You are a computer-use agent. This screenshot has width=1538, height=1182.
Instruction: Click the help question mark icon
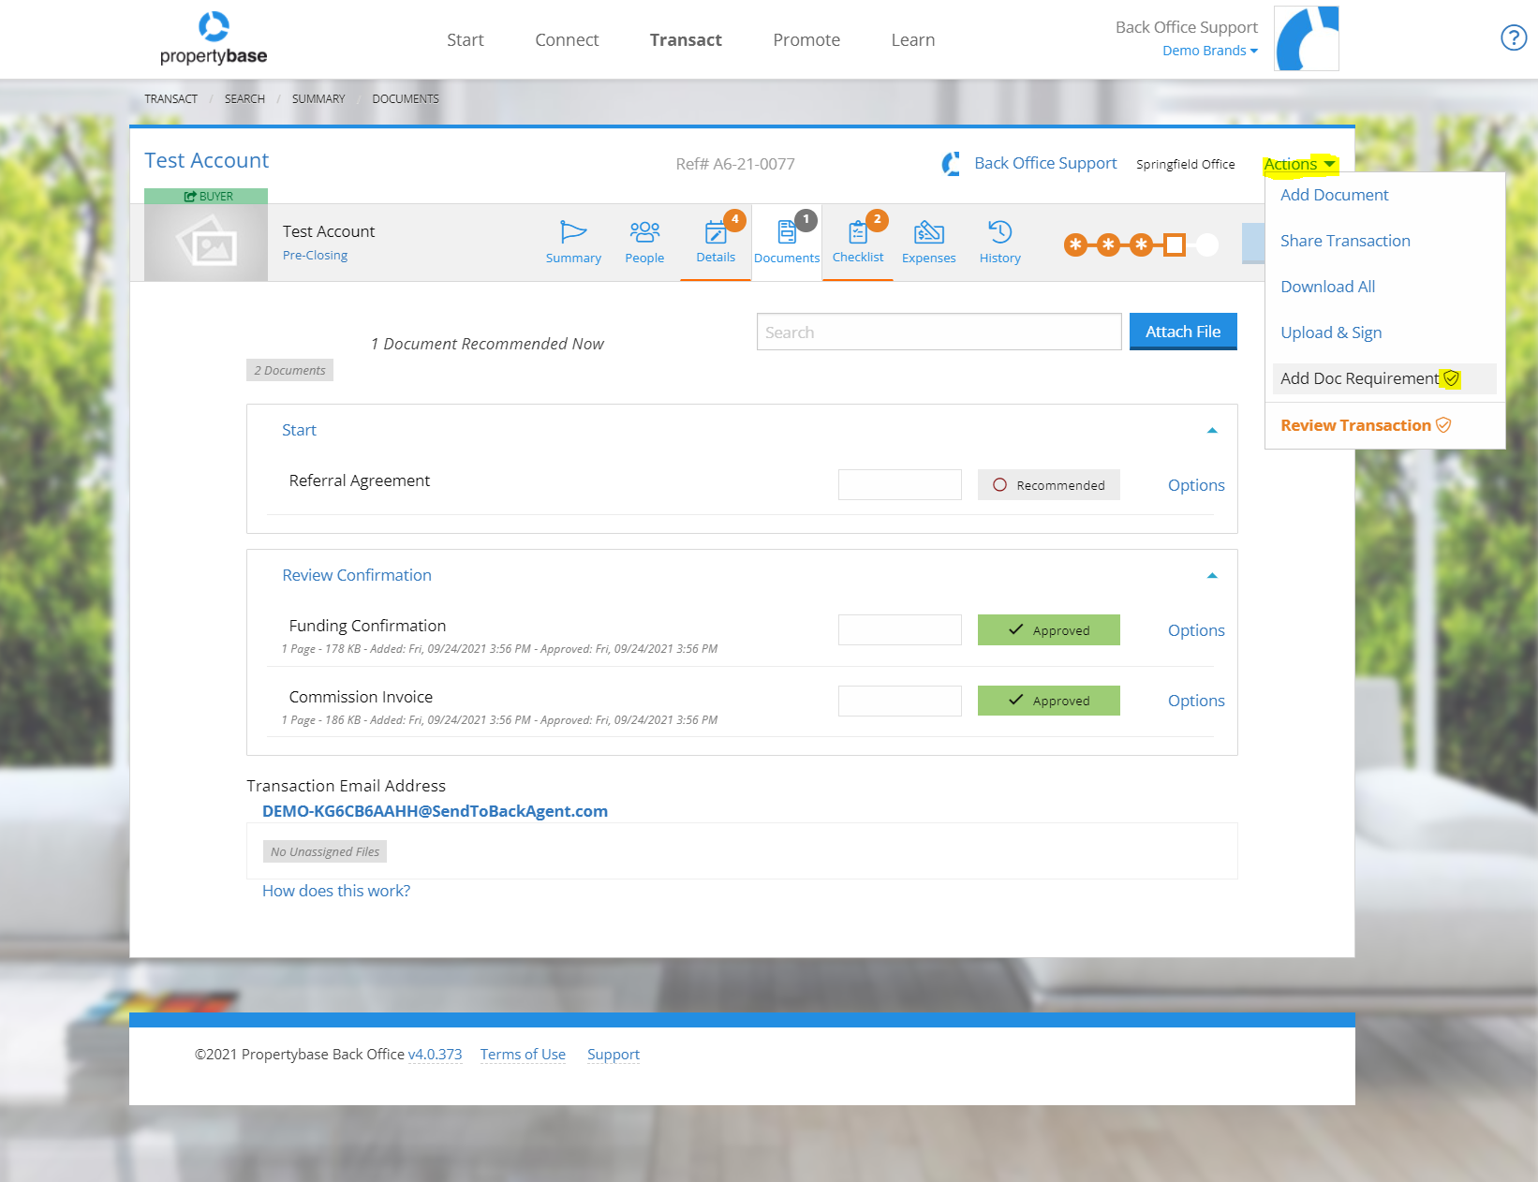[x=1514, y=37]
